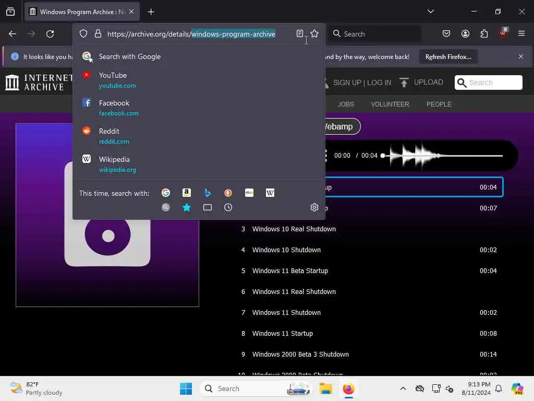This screenshot has width=534, height=401.
Task: Search with Amazon one-off engine icon
Action: 187,193
